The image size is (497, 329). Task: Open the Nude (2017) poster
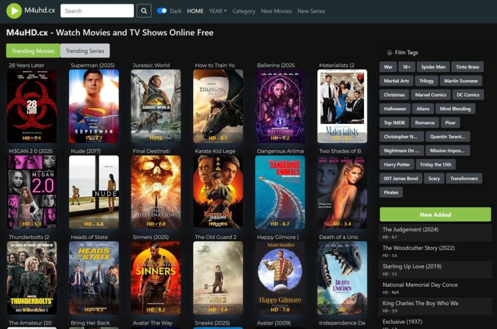point(94,192)
